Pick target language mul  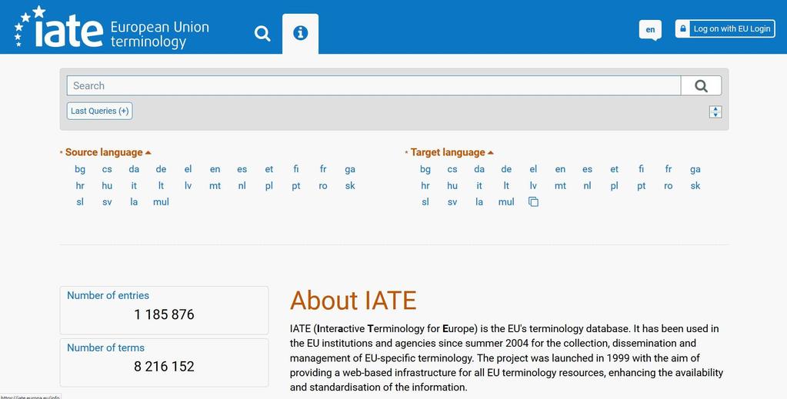click(x=506, y=201)
